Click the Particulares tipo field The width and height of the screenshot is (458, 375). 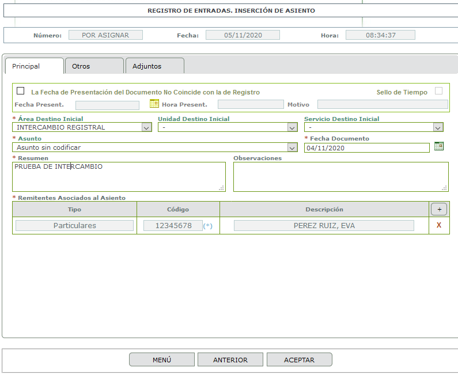[x=74, y=225]
